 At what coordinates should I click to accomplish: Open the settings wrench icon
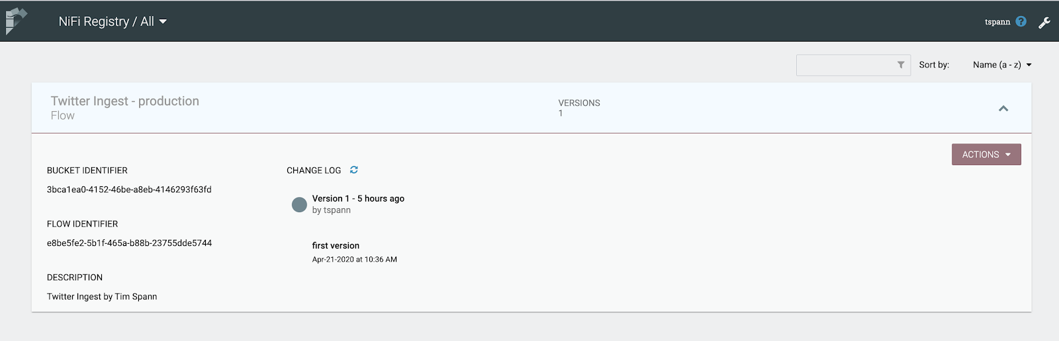click(x=1044, y=22)
